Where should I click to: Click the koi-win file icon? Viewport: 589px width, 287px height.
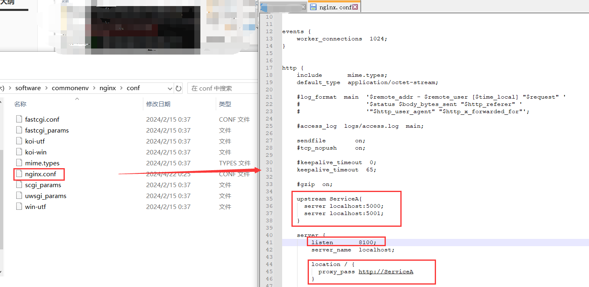coord(19,152)
